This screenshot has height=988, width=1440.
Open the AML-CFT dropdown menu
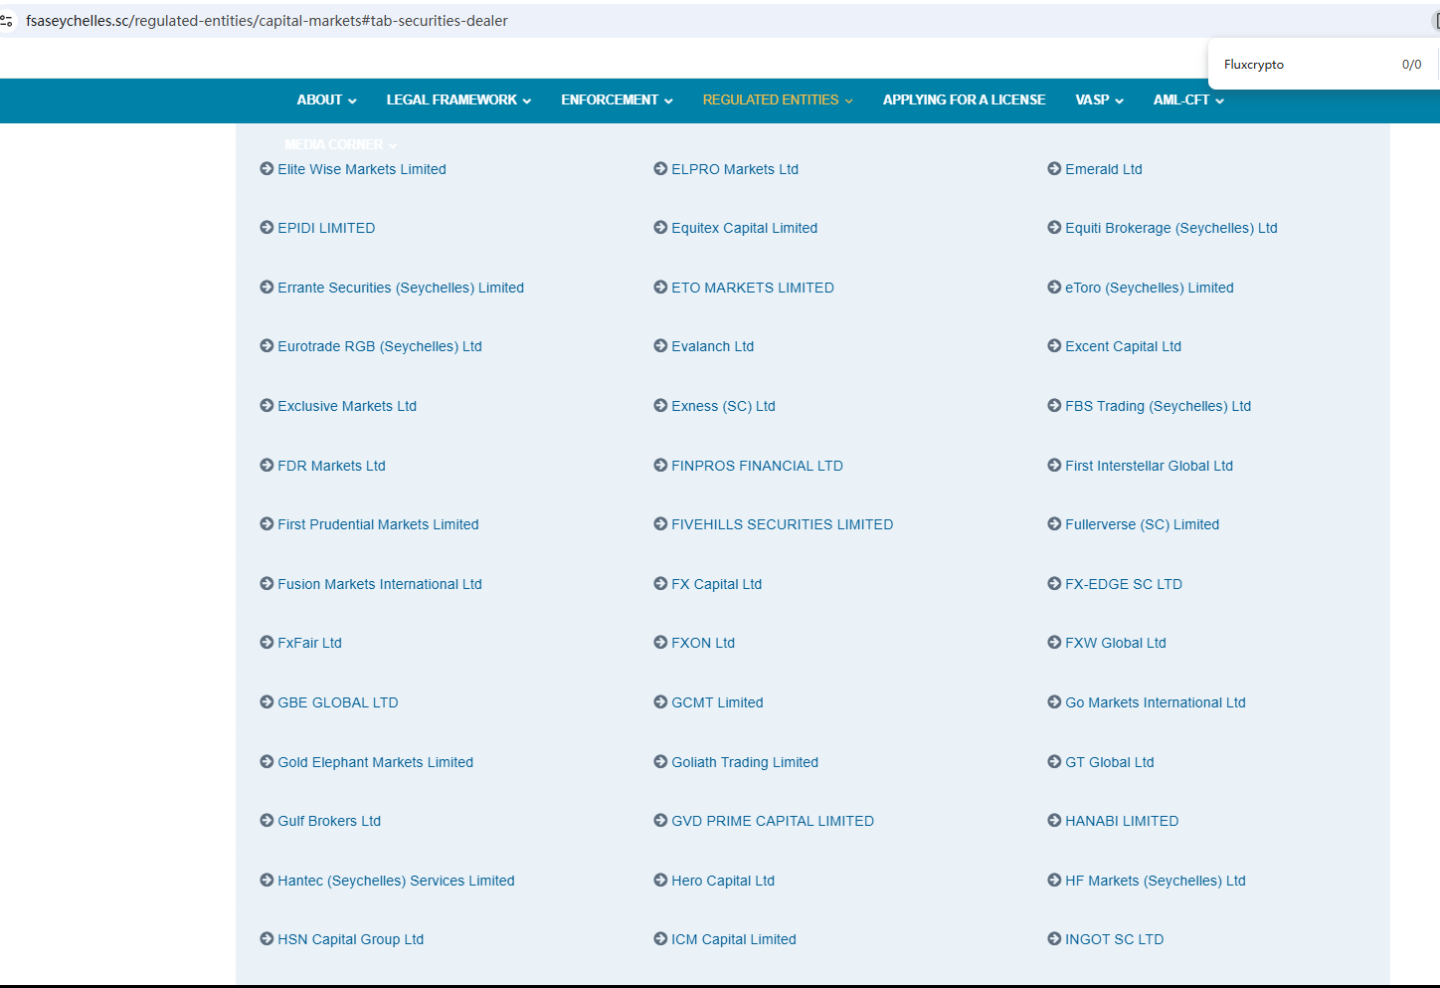pos(1188,100)
